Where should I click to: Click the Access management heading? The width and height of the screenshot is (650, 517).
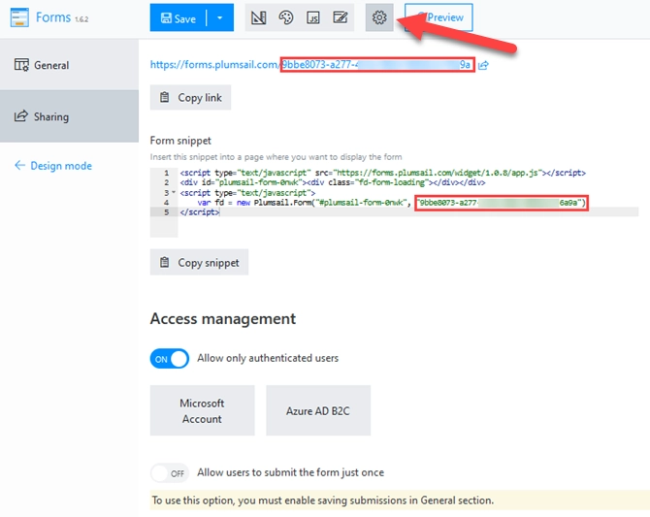tap(223, 319)
